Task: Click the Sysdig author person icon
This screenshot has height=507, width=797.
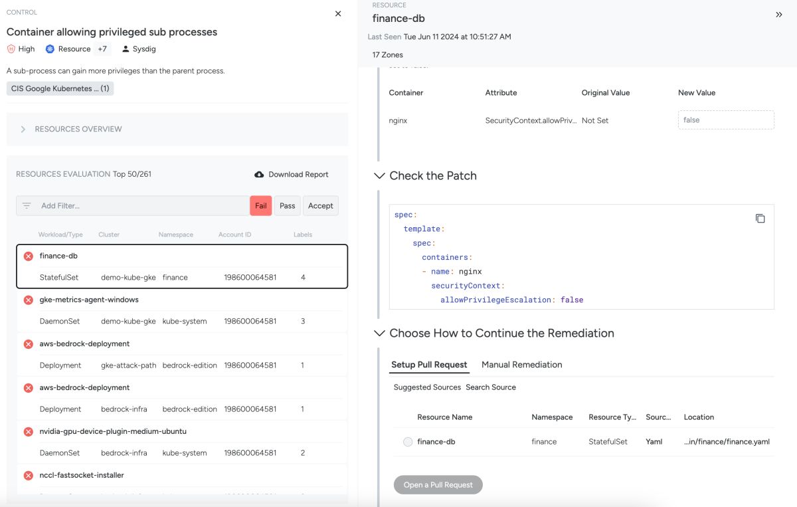Action: (x=126, y=49)
